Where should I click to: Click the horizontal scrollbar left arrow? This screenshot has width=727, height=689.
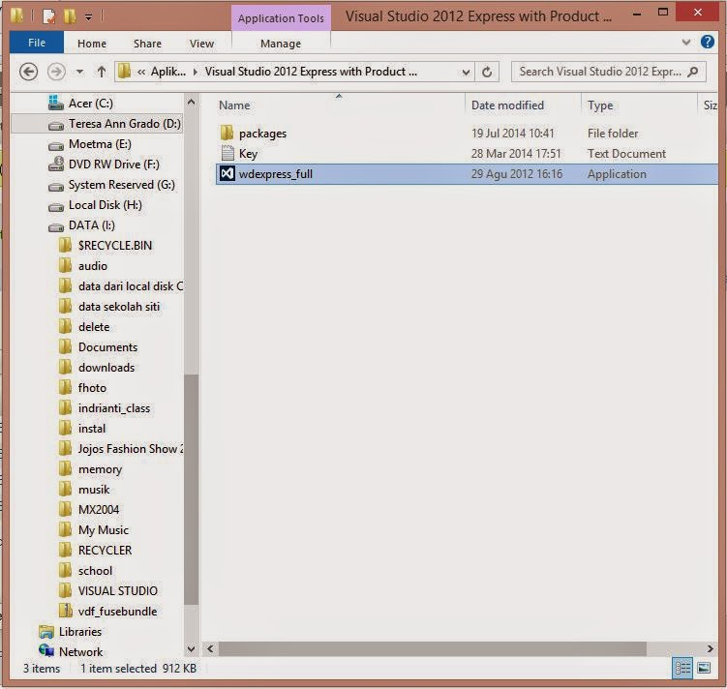point(210,648)
